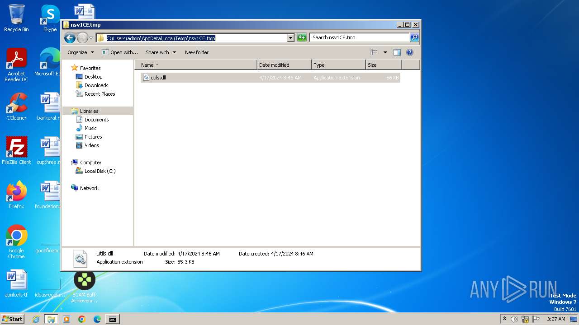Click the SCAM Buff Achievem... desktop icon
The image size is (579, 325).
84,287
